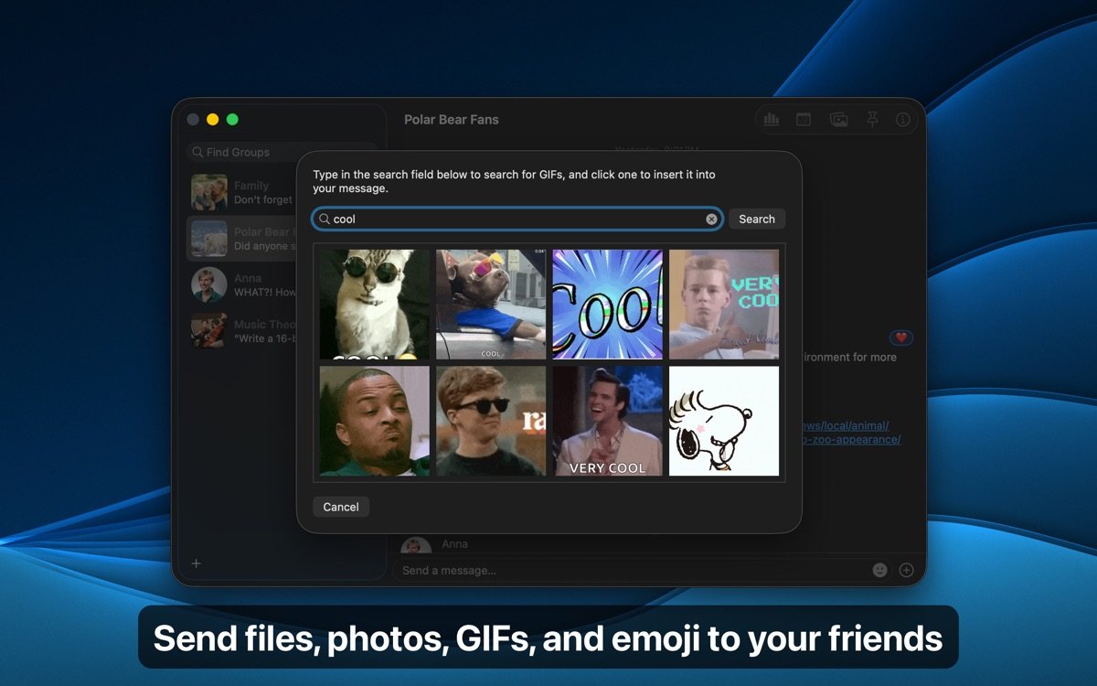Open the group info icon
Viewport: 1097px width, 686px height.
[x=903, y=120]
